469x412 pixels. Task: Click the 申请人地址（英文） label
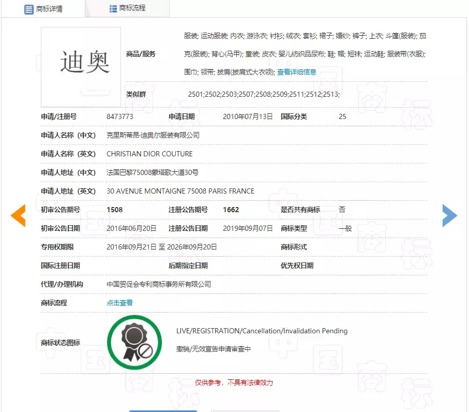(x=68, y=191)
